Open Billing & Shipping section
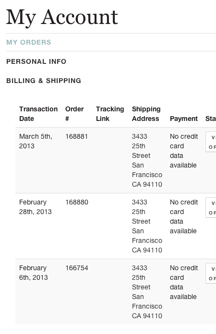Screen dimensions: 216x334 coord(44,81)
